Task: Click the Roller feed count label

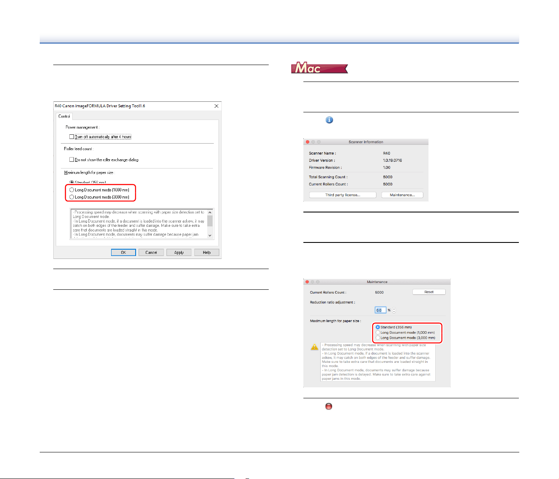Action: pyautogui.click(x=78, y=149)
